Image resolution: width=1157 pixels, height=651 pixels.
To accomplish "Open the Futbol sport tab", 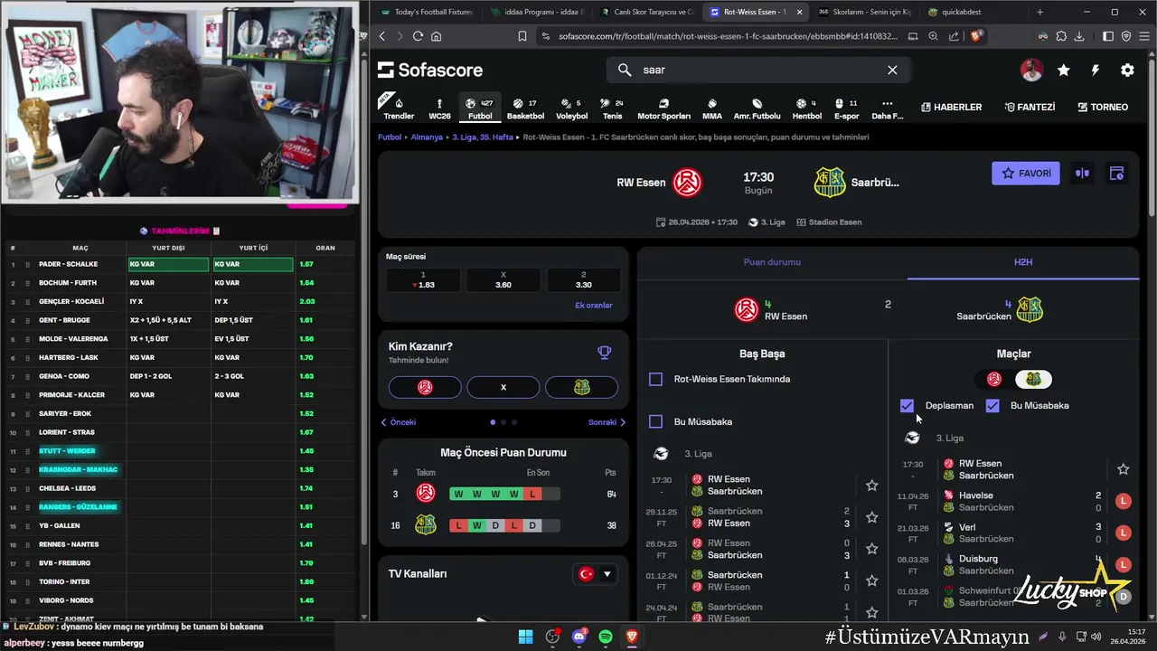I will (480, 108).
